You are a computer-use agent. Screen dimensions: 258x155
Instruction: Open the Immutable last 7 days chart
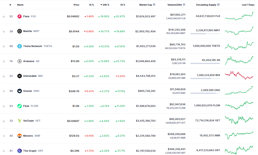click(x=239, y=75)
